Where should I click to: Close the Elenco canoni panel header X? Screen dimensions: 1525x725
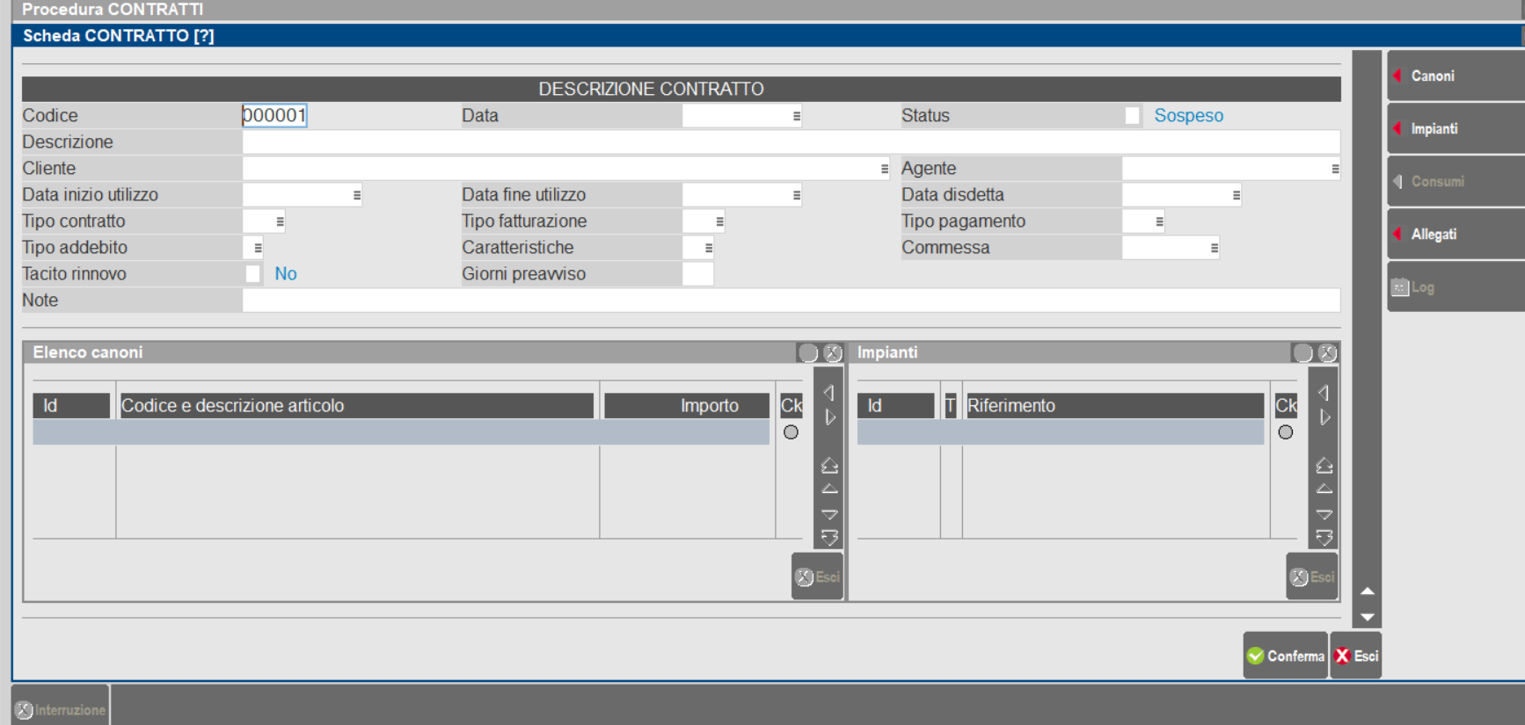point(832,353)
